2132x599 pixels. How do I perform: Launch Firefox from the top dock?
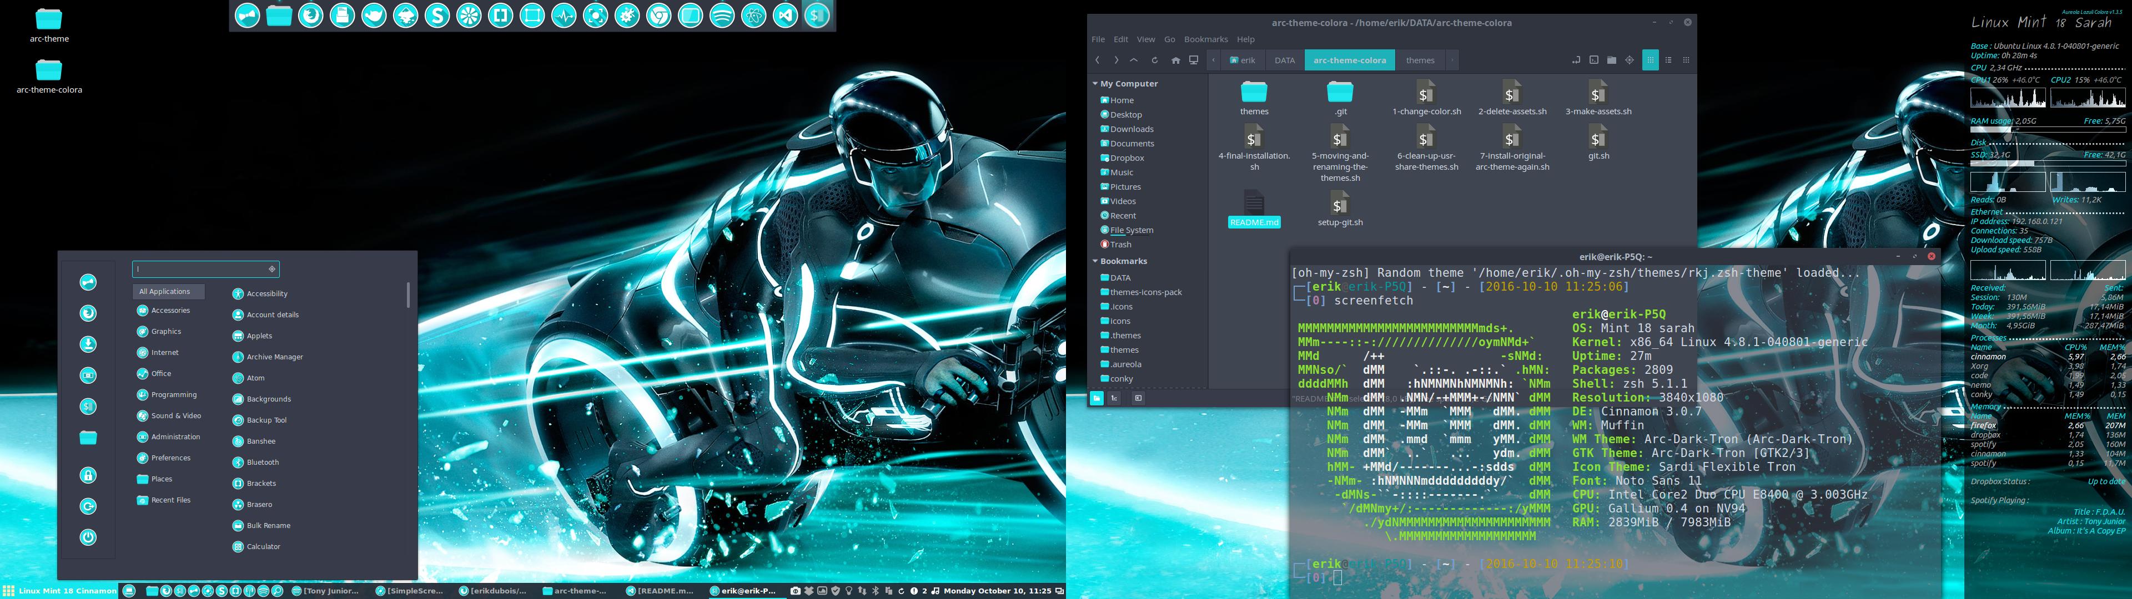coord(310,16)
